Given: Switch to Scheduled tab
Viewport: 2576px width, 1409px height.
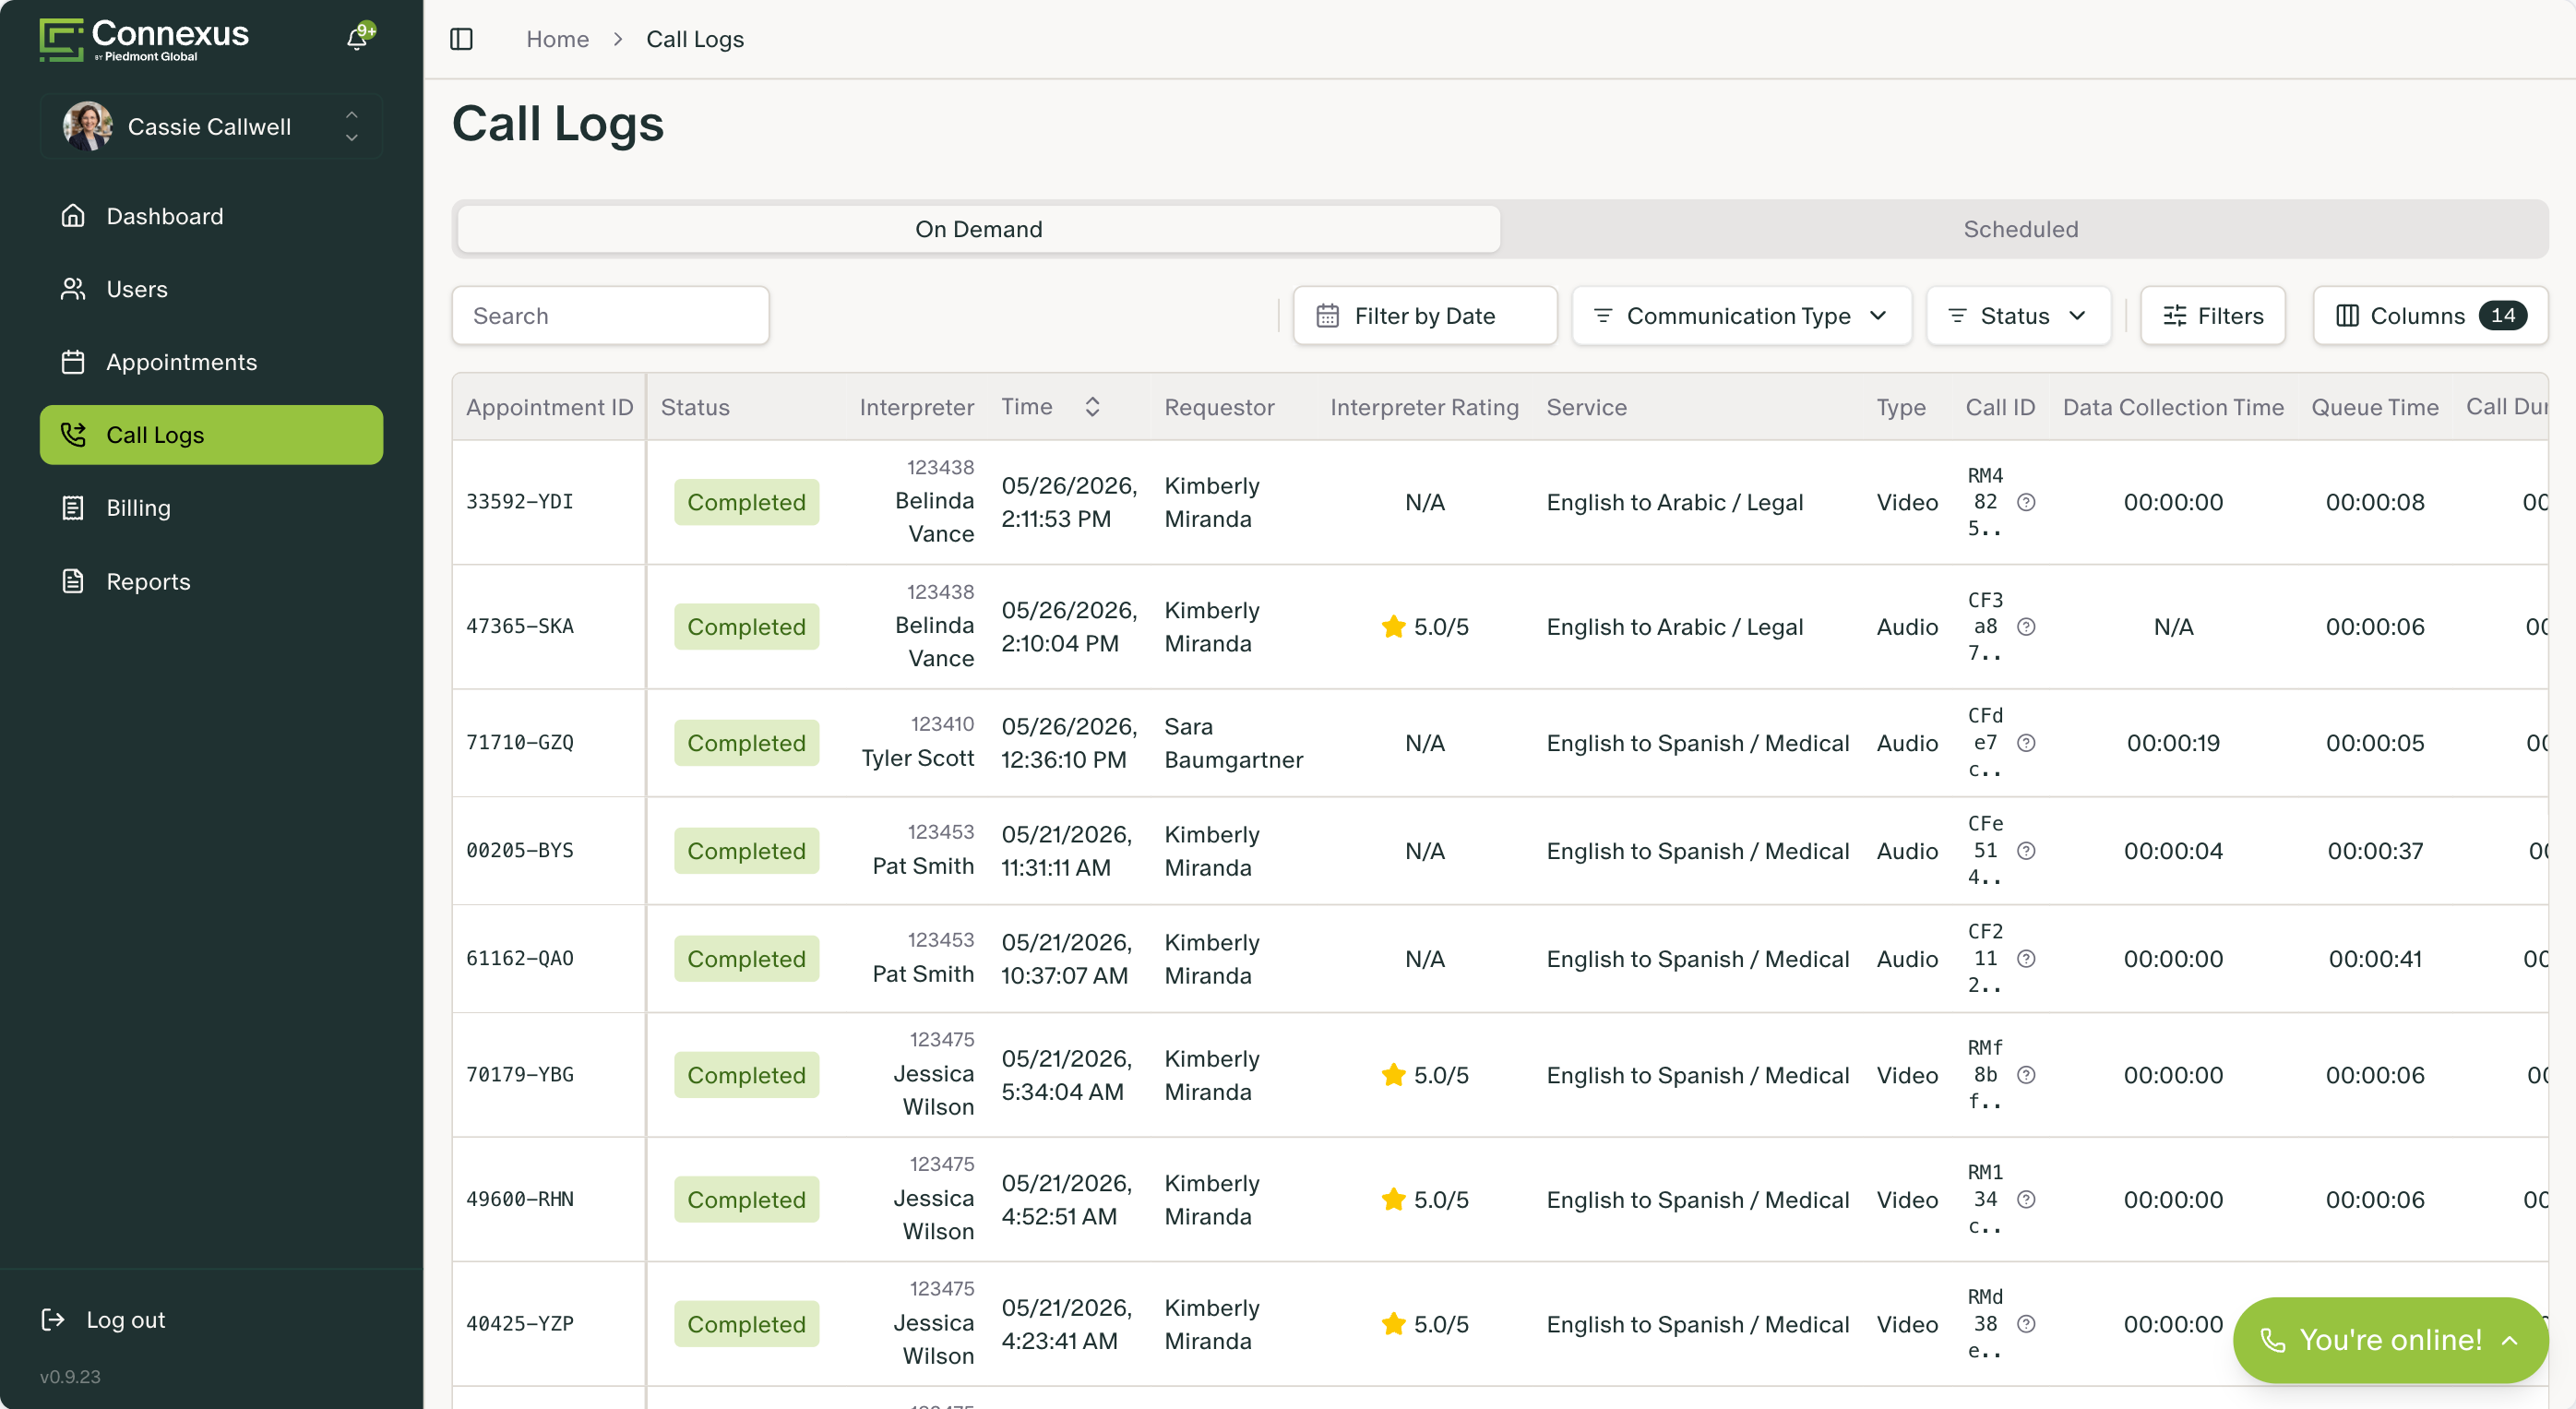Looking at the screenshot, I should pyautogui.click(x=2020, y=229).
